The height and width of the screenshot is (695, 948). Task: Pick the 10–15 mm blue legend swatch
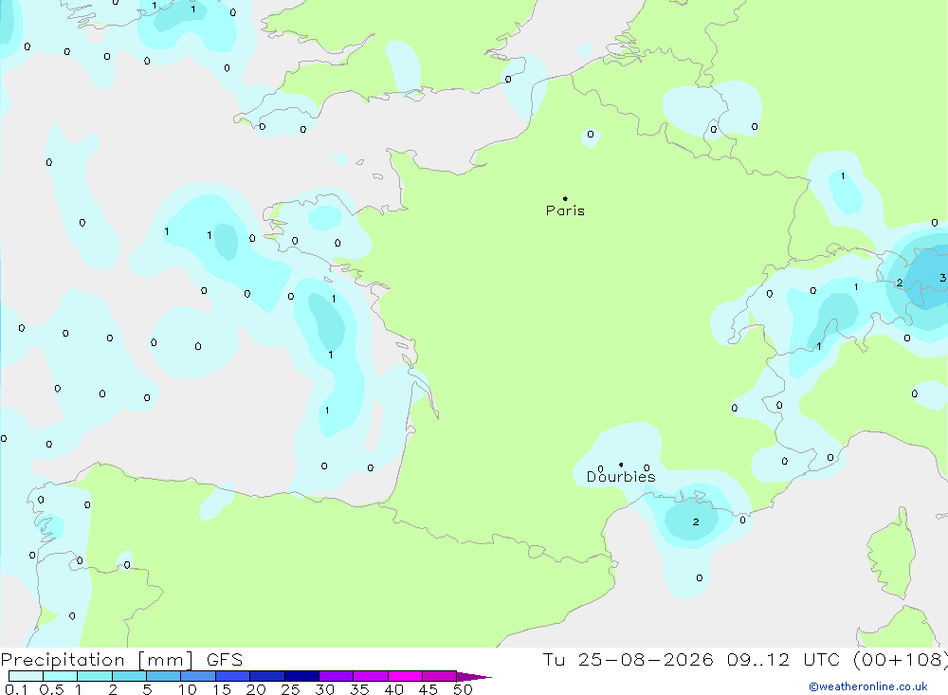198,676
